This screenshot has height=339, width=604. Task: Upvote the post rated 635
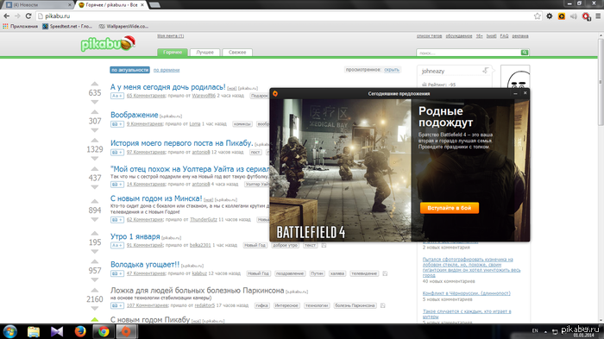[x=95, y=84]
